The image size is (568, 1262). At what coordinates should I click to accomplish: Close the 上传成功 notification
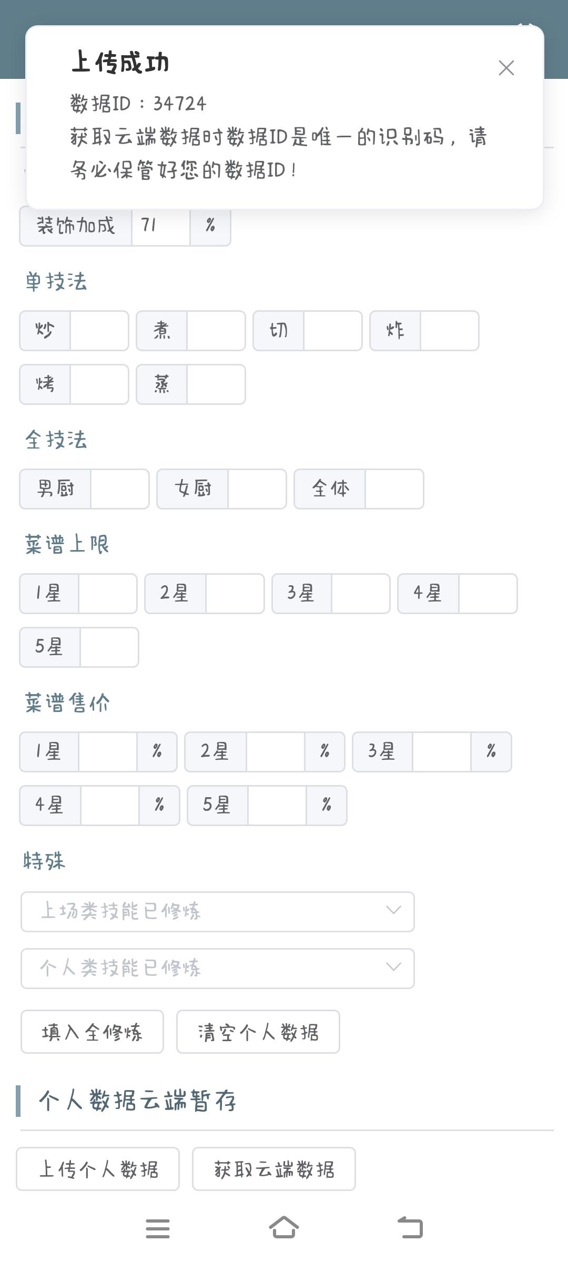pos(506,68)
